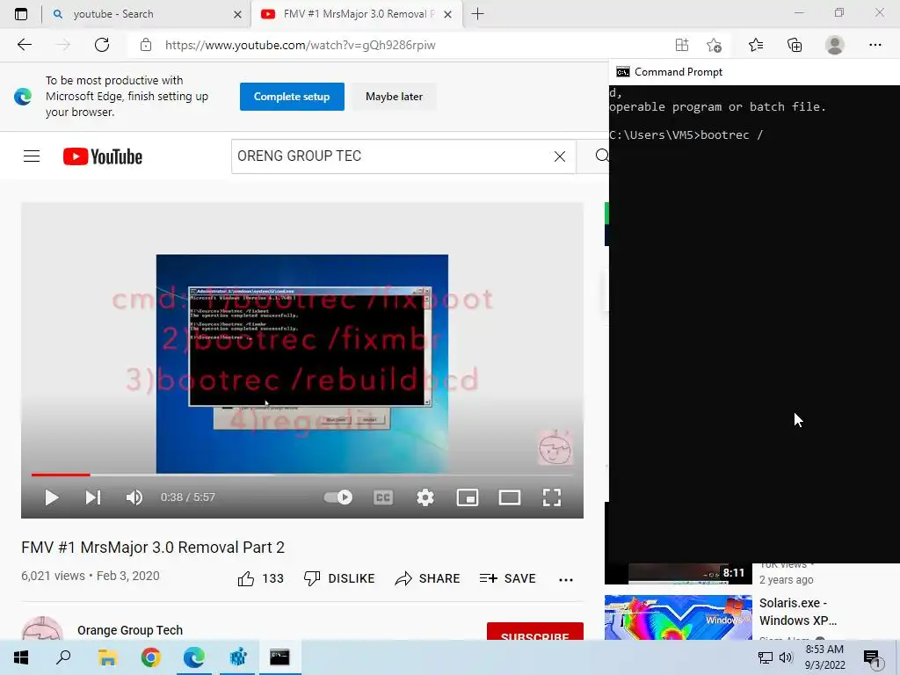Open the blue gears app in the taskbar
The image size is (900, 675).
coord(237,657)
